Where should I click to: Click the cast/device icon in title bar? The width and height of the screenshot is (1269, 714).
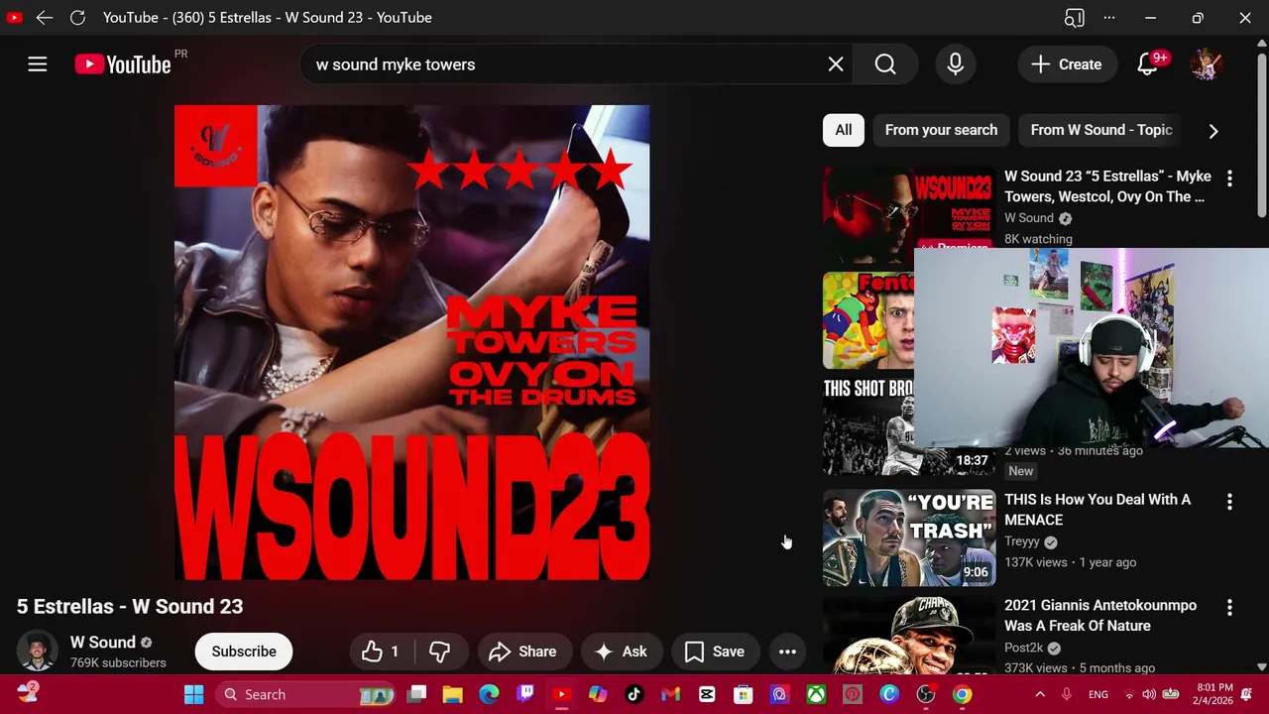pyautogui.click(x=1075, y=17)
